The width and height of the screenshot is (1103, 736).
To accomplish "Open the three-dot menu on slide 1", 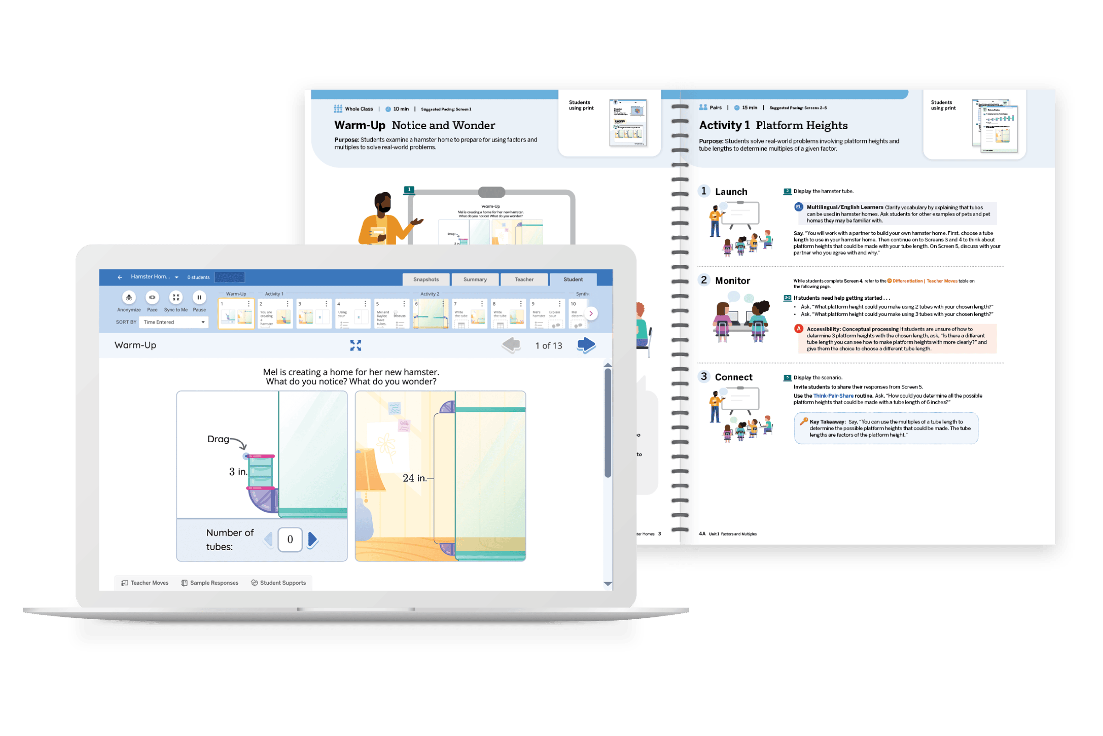I will (249, 304).
